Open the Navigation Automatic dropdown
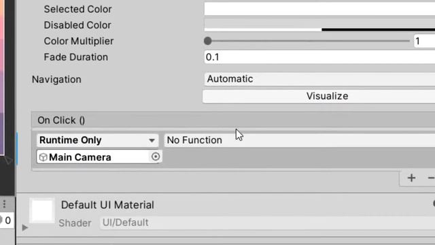Screen dimensions: 435x245 (x=319, y=79)
